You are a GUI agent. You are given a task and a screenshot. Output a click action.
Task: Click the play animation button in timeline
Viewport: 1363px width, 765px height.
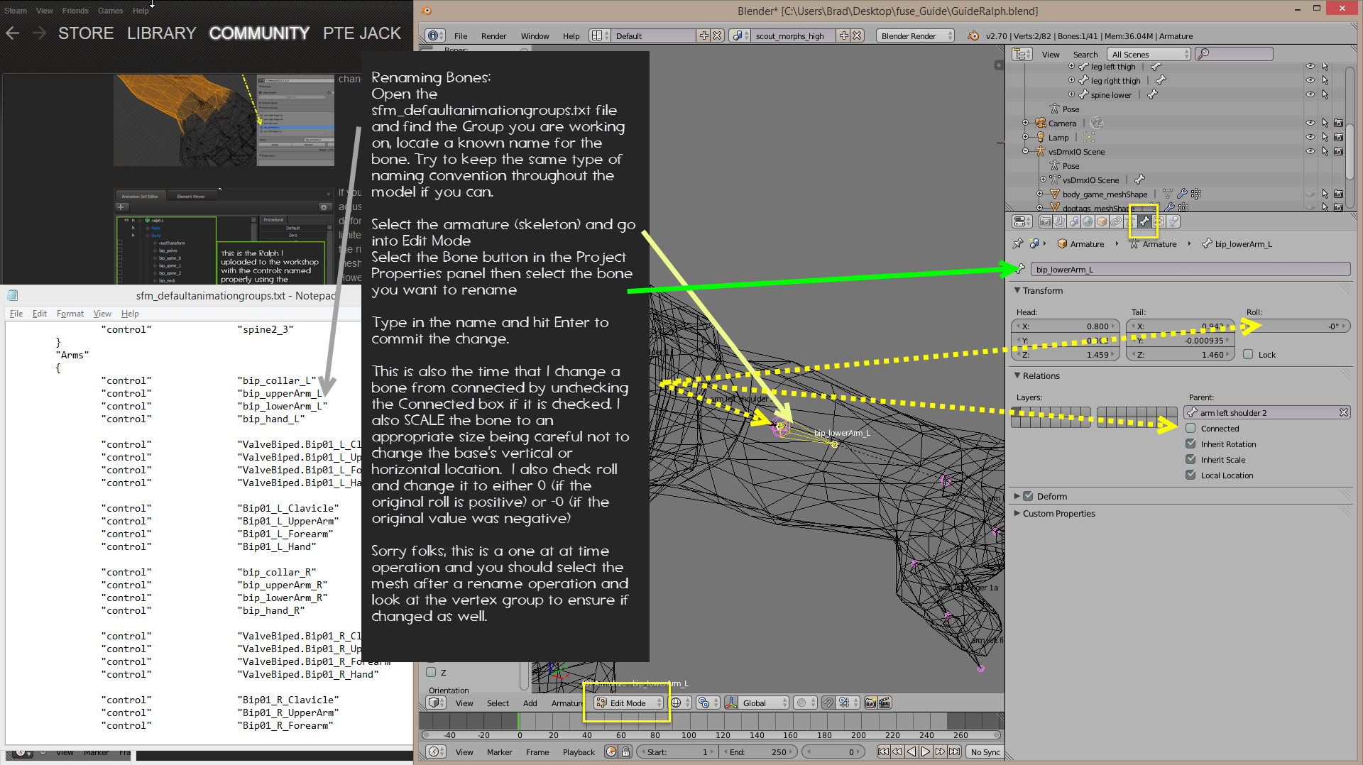[x=926, y=752]
